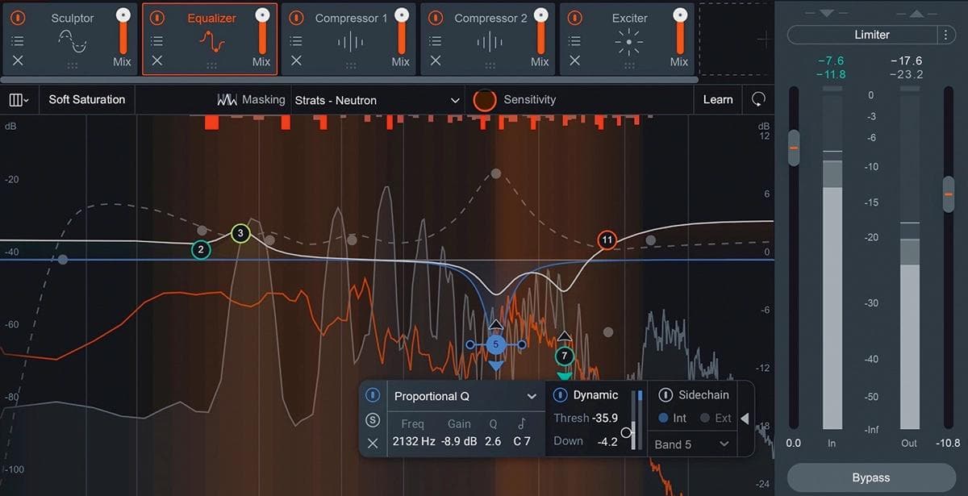This screenshot has width=968, height=496.
Task: Open the spectrum view layout icon
Action: (18, 100)
